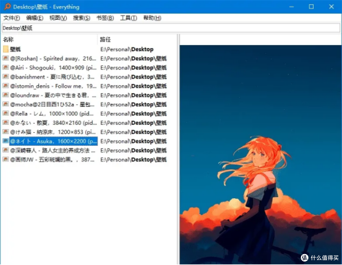The width and height of the screenshot is (342, 265).
Task: Click the Asuka preview image
Action: coord(260,152)
